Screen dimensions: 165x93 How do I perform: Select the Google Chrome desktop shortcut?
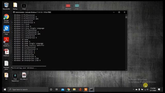coord(6,19)
